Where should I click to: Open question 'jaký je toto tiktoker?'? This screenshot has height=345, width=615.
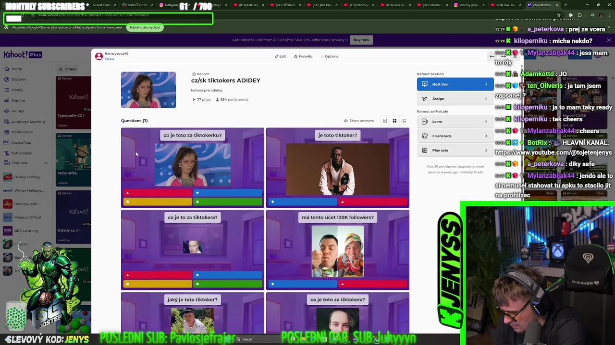click(x=193, y=313)
